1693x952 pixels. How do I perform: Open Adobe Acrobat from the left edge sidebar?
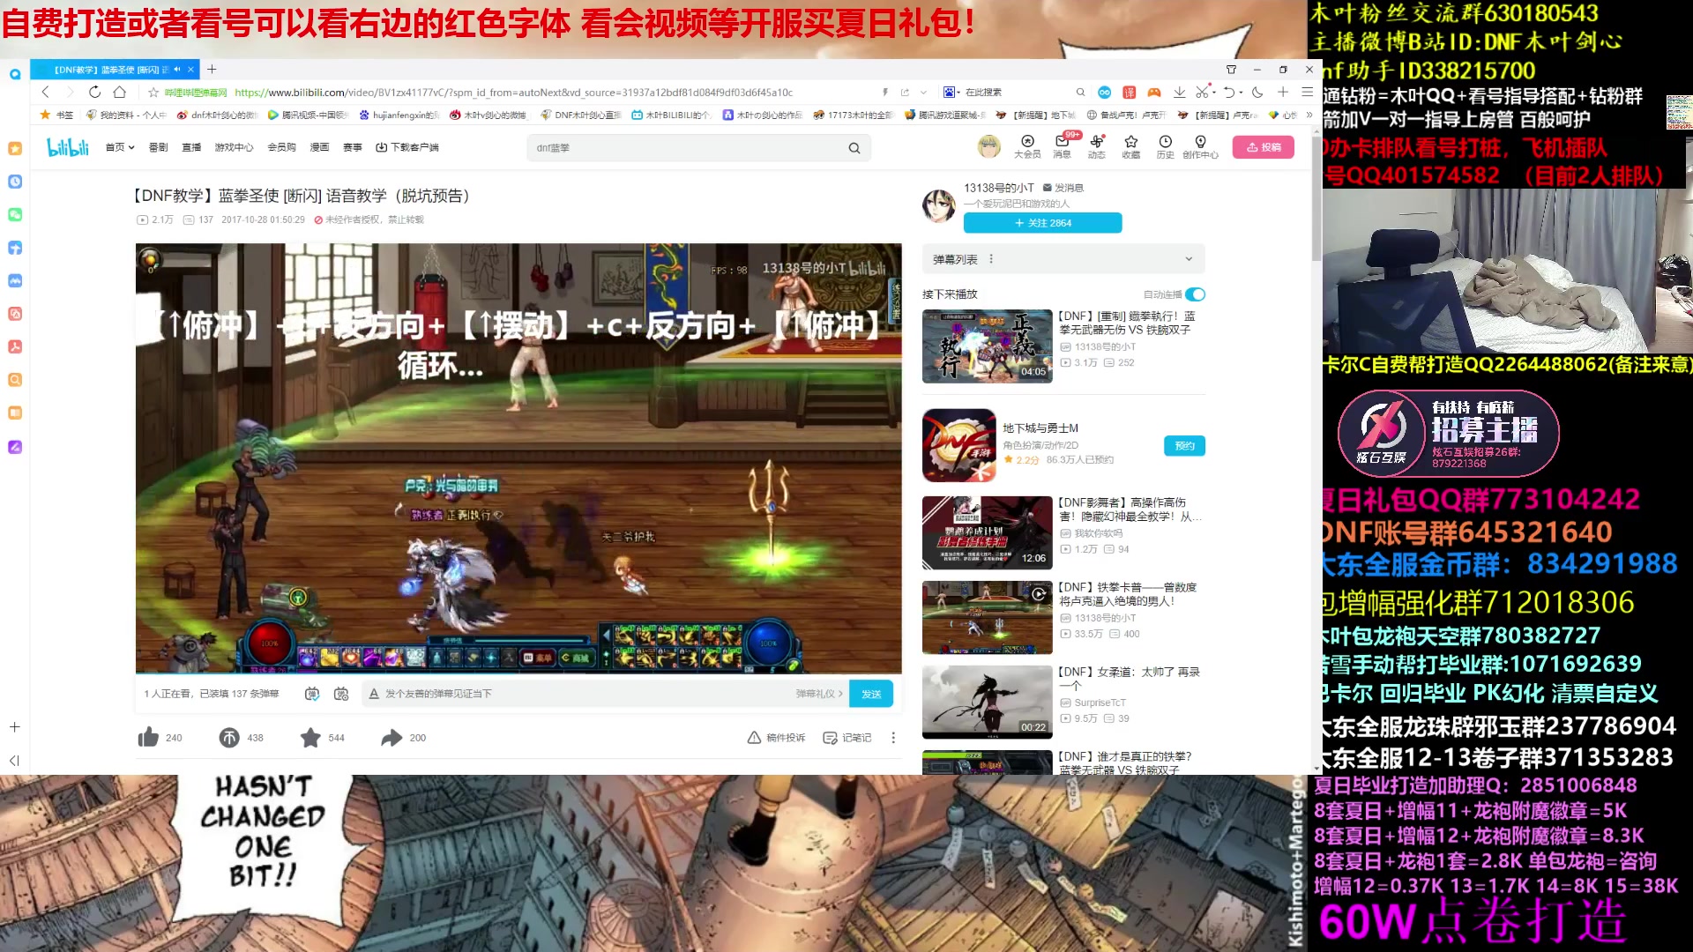tap(14, 346)
